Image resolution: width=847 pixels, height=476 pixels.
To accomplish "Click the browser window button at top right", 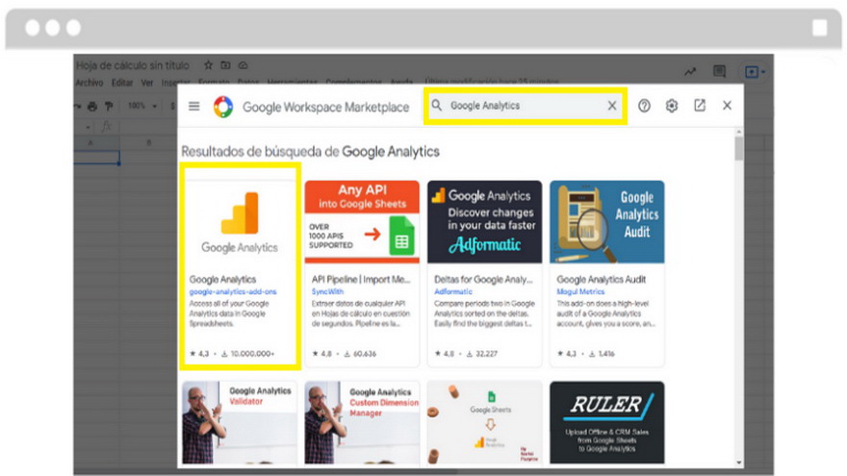I will click(819, 28).
